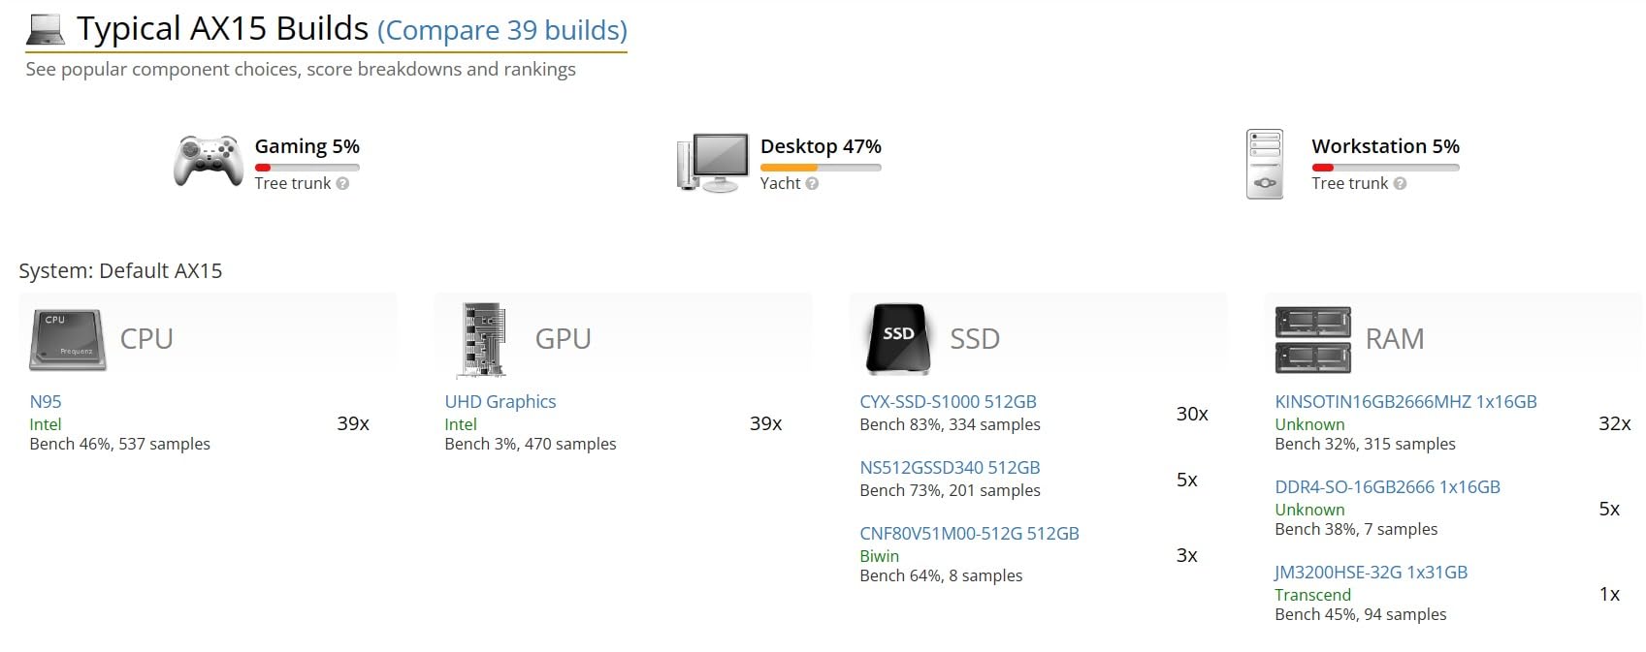The height and width of the screenshot is (652, 1646).
Task: Click the help icon beside Workstation Tree trunk
Action: click(x=1400, y=184)
